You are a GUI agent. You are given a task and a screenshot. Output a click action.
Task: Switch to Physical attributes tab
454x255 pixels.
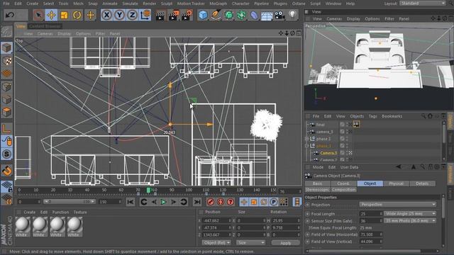pyautogui.click(x=396, y=183)
